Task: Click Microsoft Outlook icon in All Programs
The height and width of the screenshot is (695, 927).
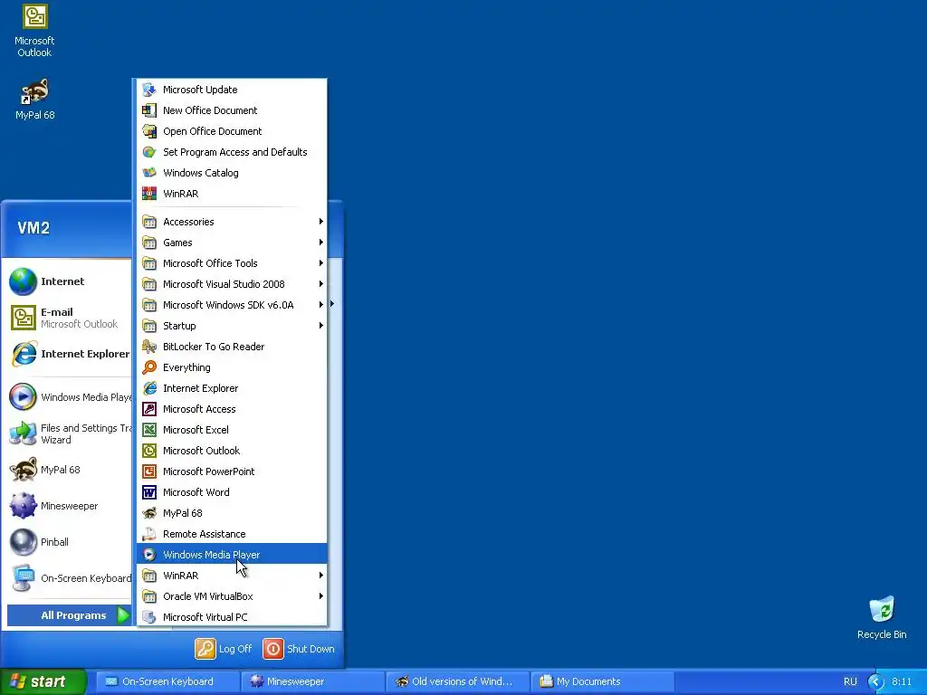Action: tap(149, 451)
